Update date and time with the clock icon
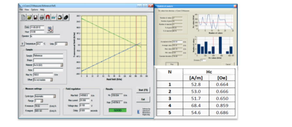This screenshot has height=127, width=292. click(50, 29)
